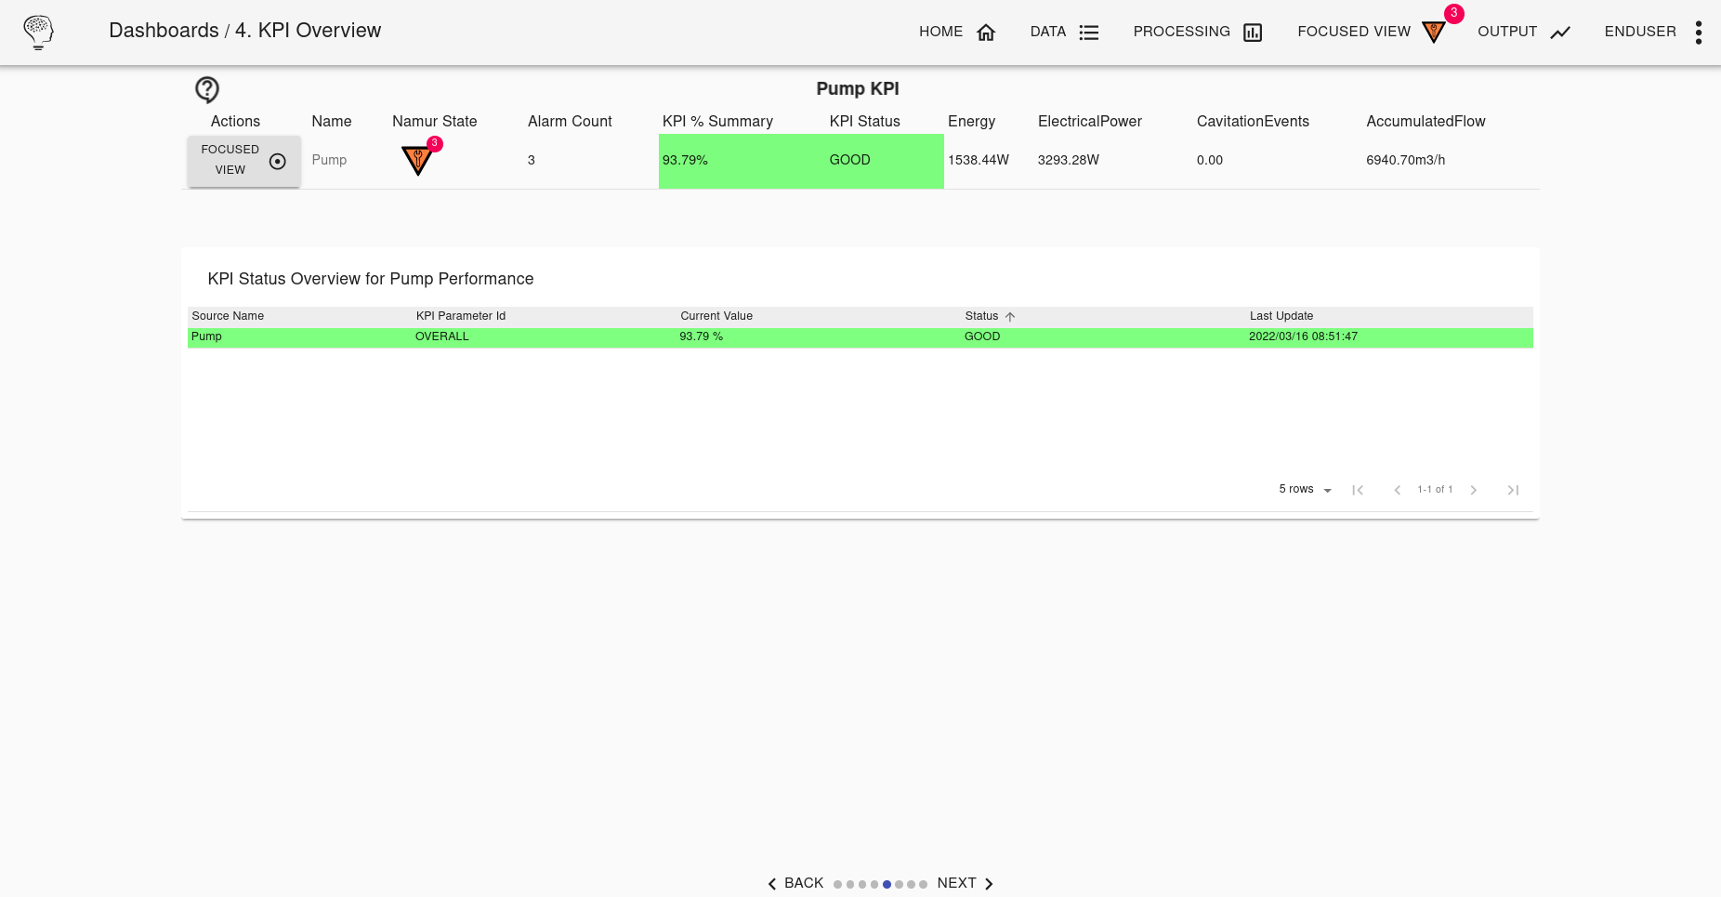
Task: Click the Status column sort arrow
Action: click(1010, 317)
